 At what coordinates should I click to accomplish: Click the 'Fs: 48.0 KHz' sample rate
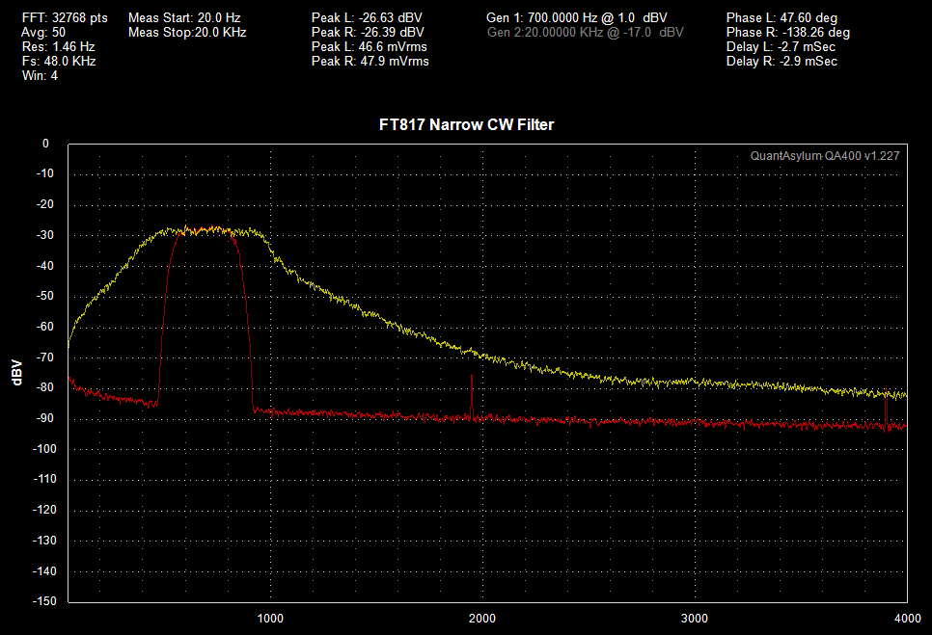[59, 61]
